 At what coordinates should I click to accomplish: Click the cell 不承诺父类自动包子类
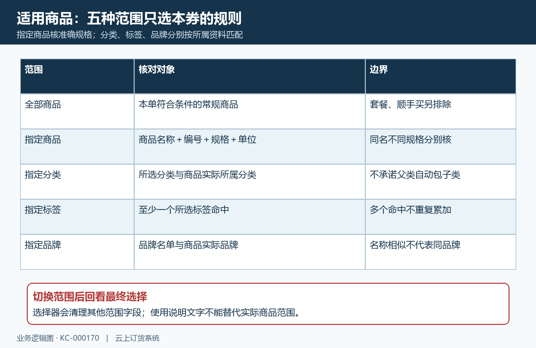441,182
